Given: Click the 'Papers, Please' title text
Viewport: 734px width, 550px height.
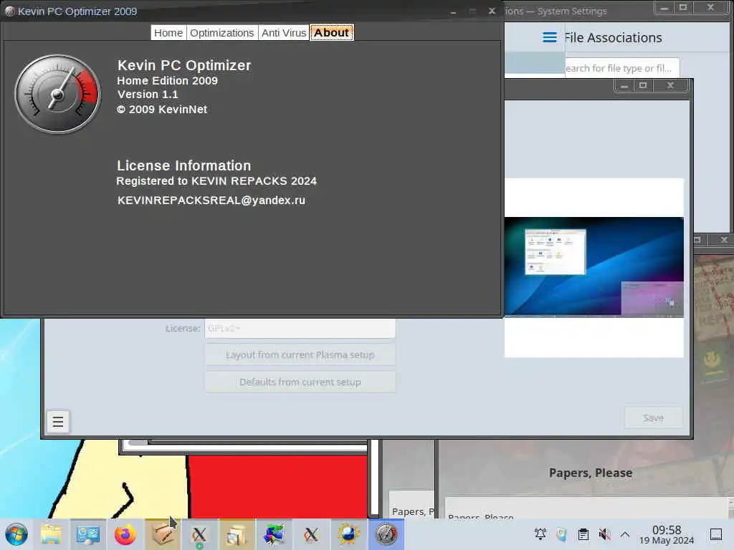Looking at the screenshot, I should (591, 473).
